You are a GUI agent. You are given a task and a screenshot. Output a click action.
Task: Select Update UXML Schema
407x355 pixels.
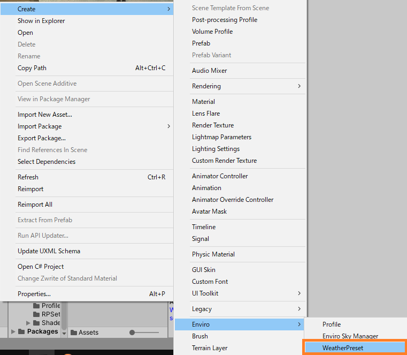87,251
